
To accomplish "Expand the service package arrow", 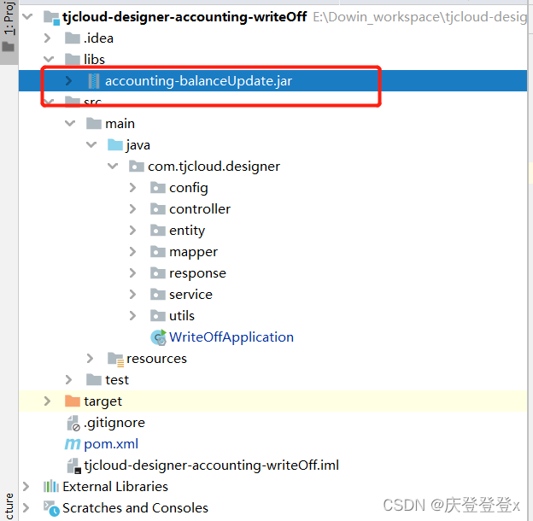I will pyautogui.click(x=133, y=295).
